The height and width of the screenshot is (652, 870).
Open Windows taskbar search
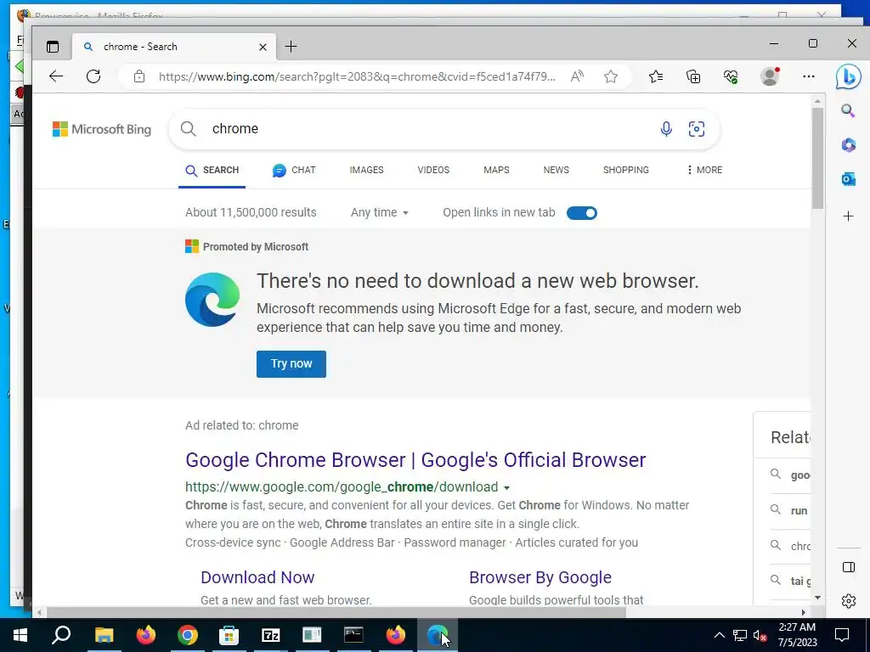61,635
